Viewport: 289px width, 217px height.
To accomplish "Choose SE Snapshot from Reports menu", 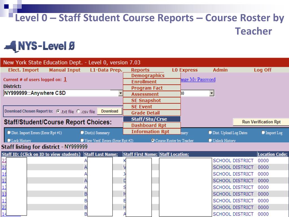I will [152, 100].
